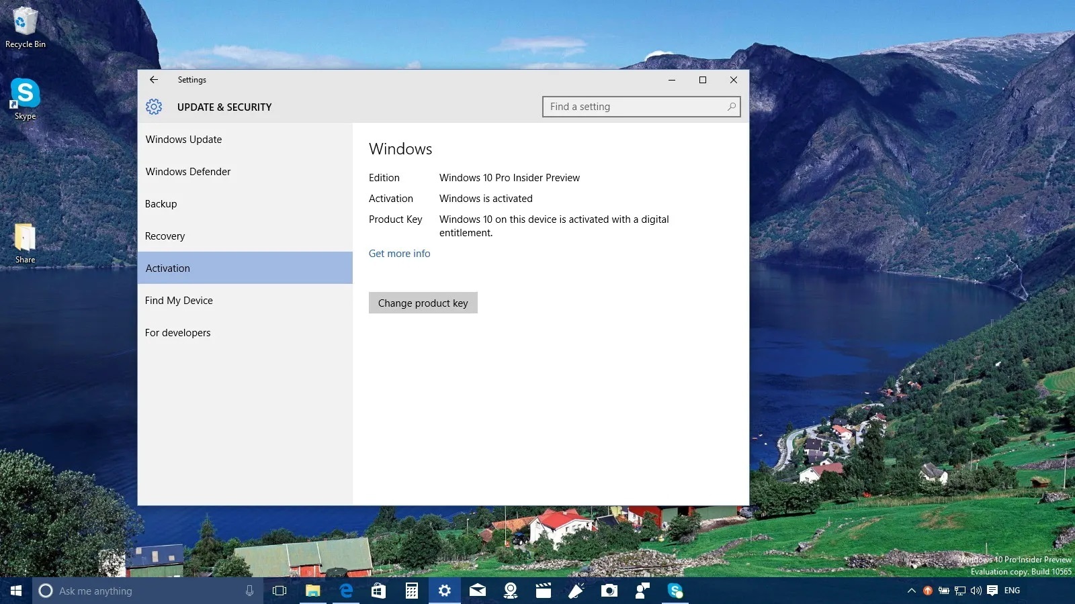Show hidden system tray icons
This screenshot has width=1075, height=604.
pos(912,591)
